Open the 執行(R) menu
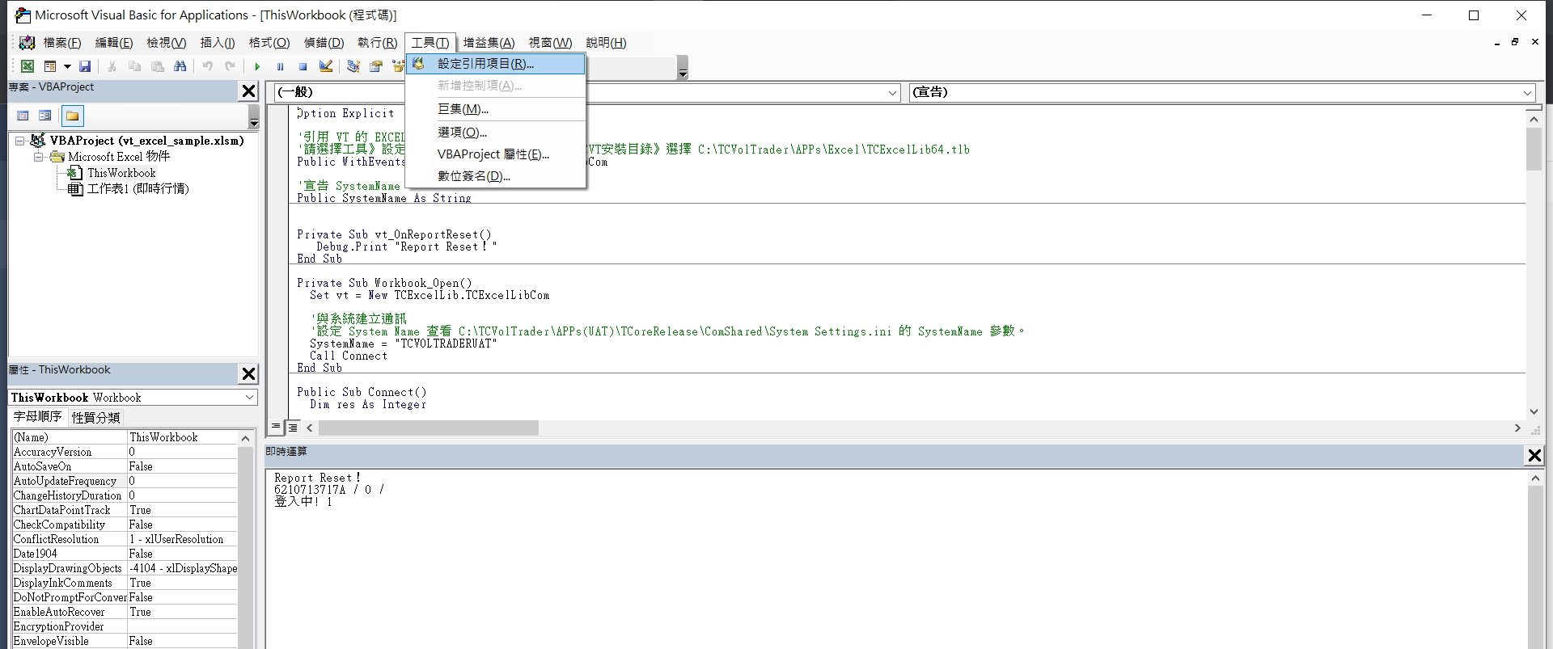Image resolution: width=1553 pixels, height=649 pixels. tap(378, 43)
